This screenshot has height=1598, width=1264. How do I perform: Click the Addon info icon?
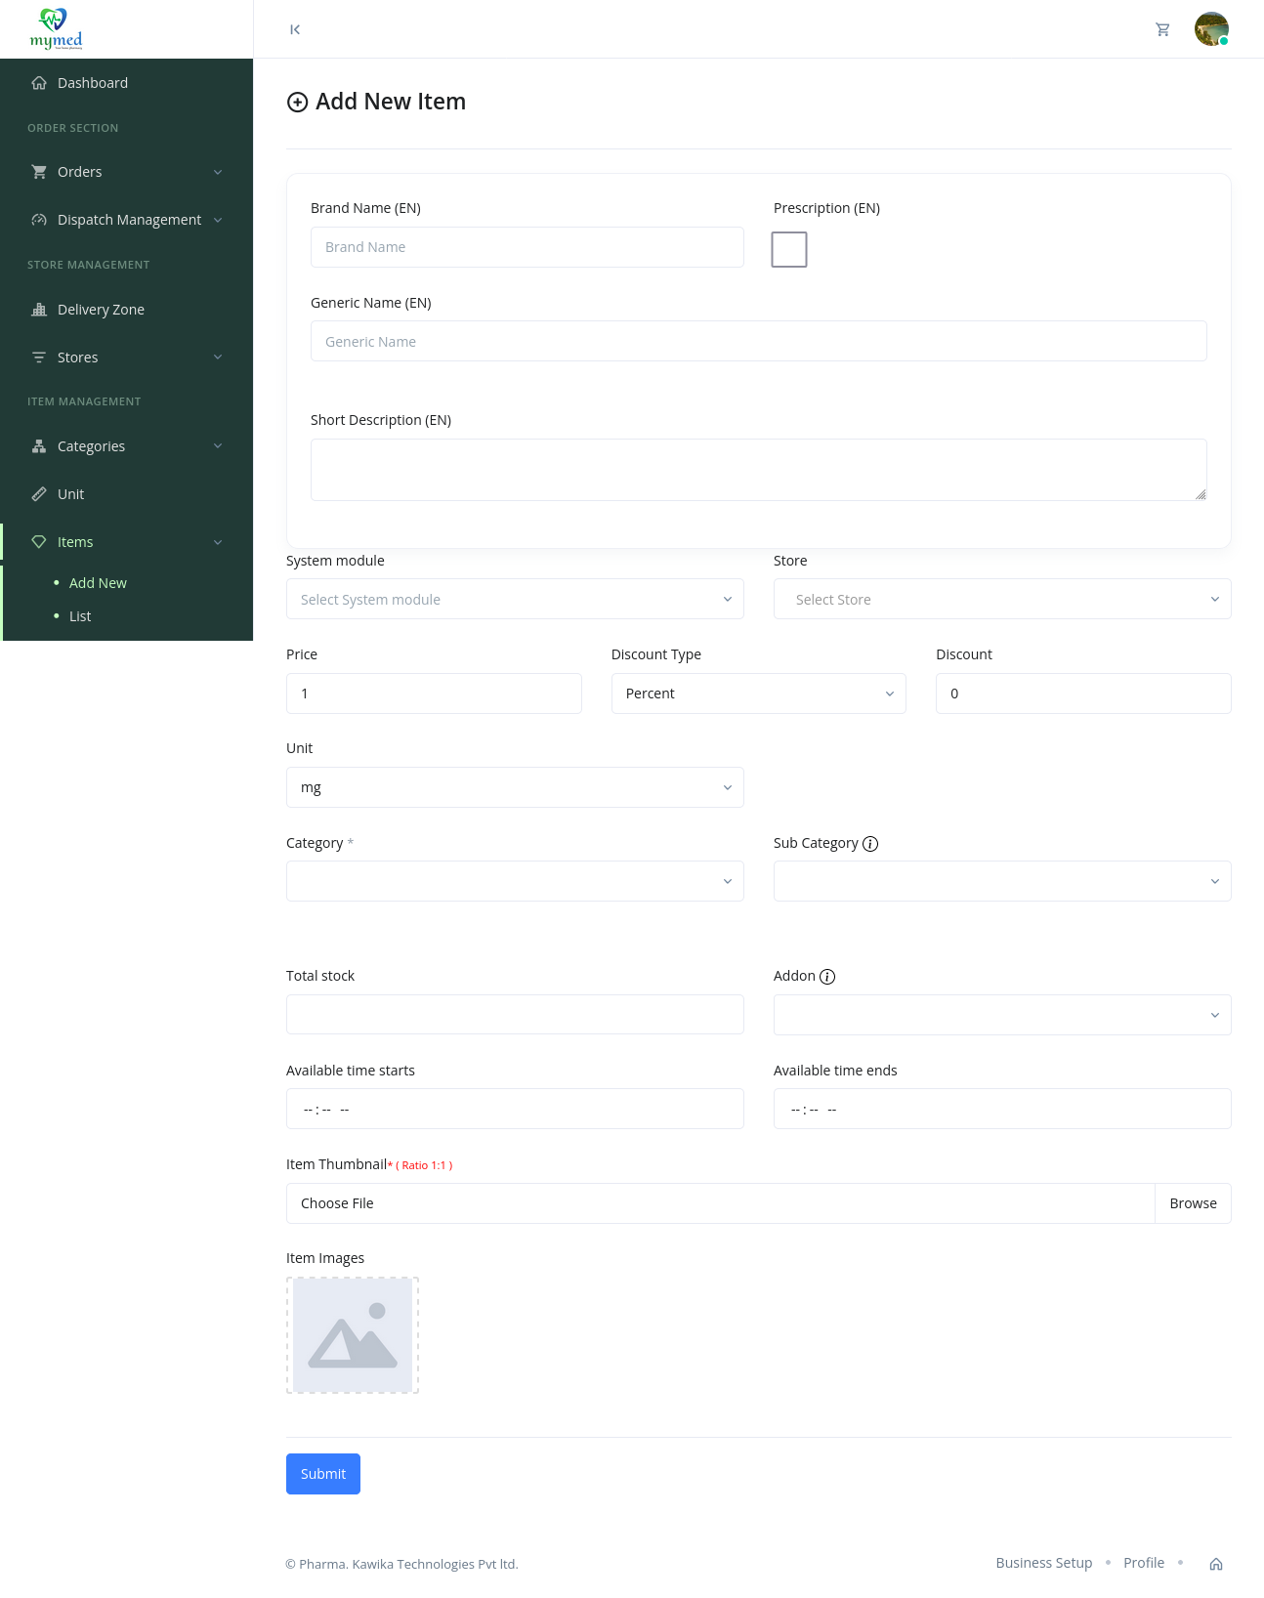(x=827, y=977)
